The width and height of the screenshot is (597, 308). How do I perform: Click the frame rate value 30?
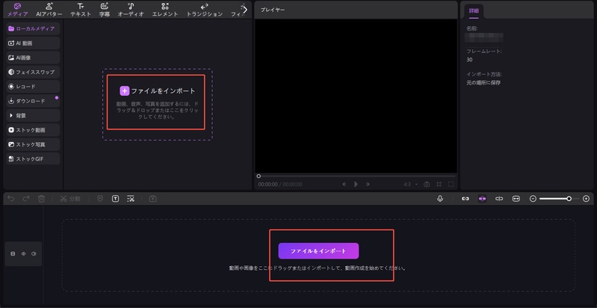[469, 60]
